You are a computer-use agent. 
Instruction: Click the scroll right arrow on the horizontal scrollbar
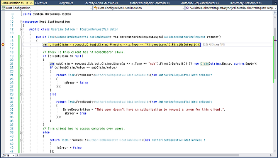271,155
